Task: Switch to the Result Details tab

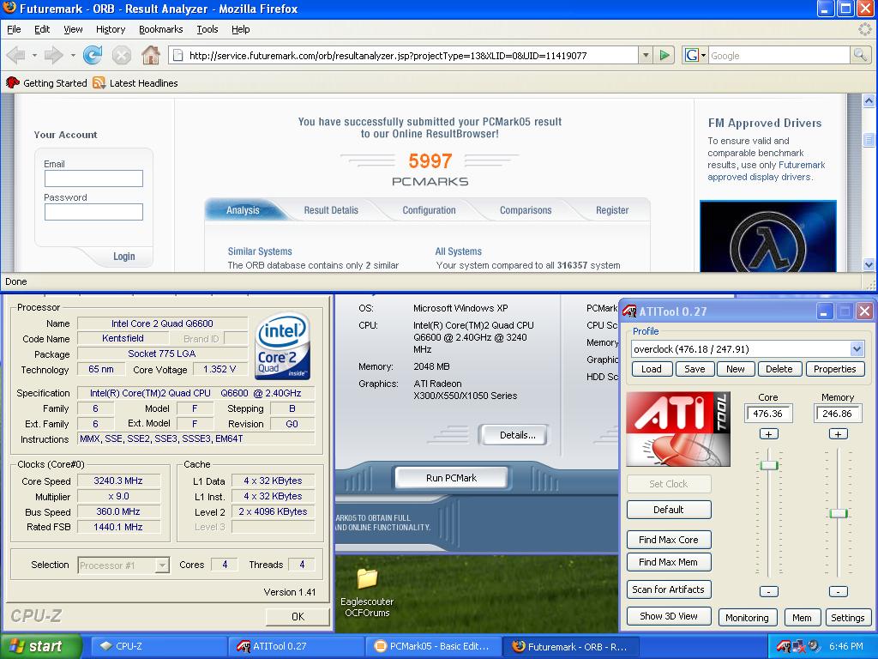Action: [x=331, y=210]
